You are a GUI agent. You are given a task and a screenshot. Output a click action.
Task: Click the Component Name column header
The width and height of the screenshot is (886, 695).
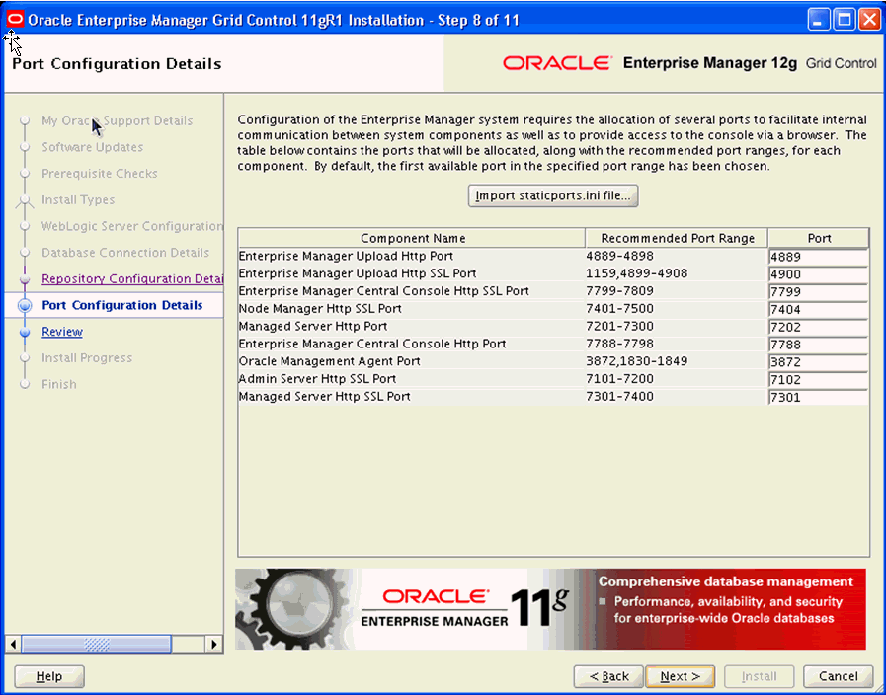pyautogui.click(x=412, y=238)
